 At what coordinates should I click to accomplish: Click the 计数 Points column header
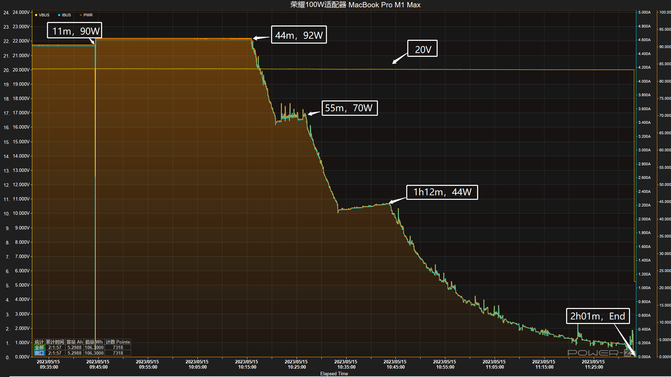(x=118, y=342)
